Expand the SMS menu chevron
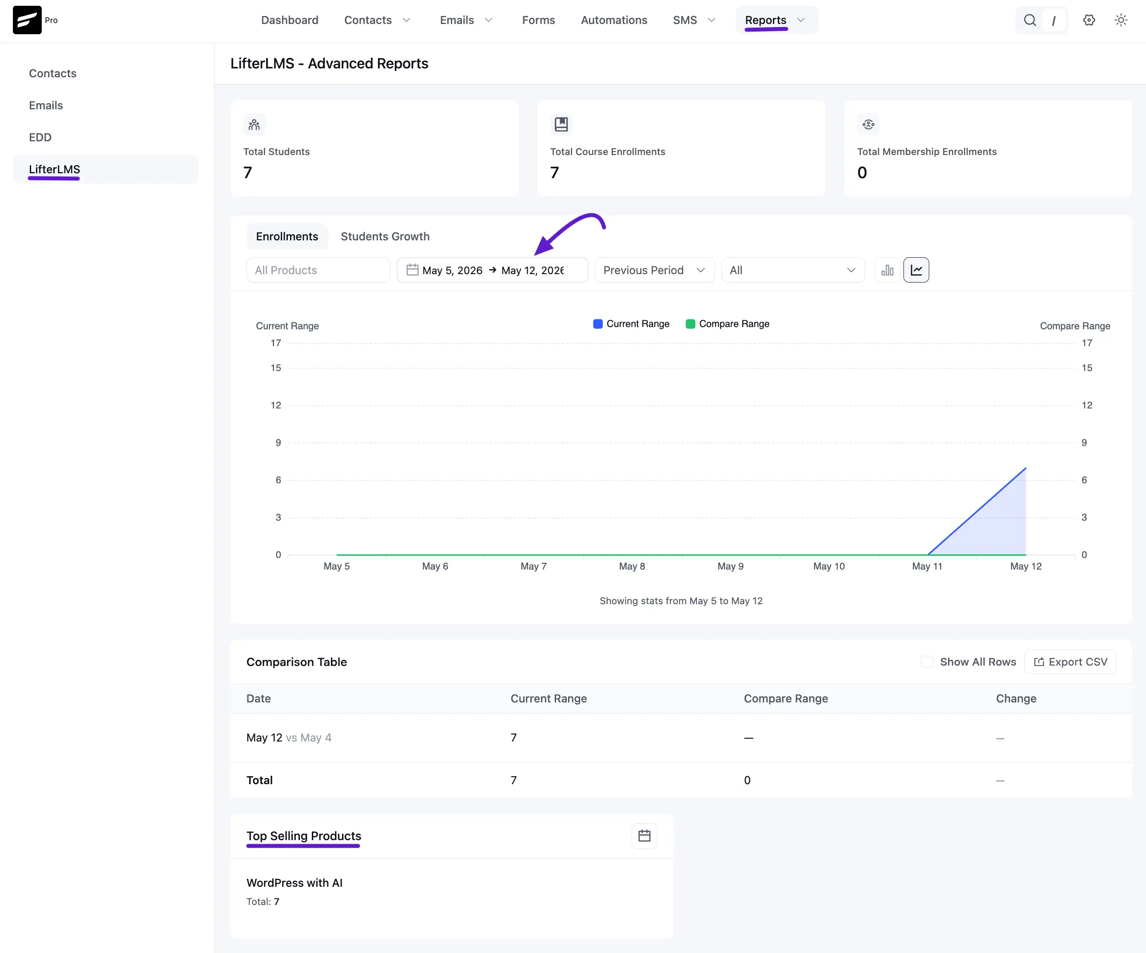The image size is (1146, 953). click(x=712, y=20)
